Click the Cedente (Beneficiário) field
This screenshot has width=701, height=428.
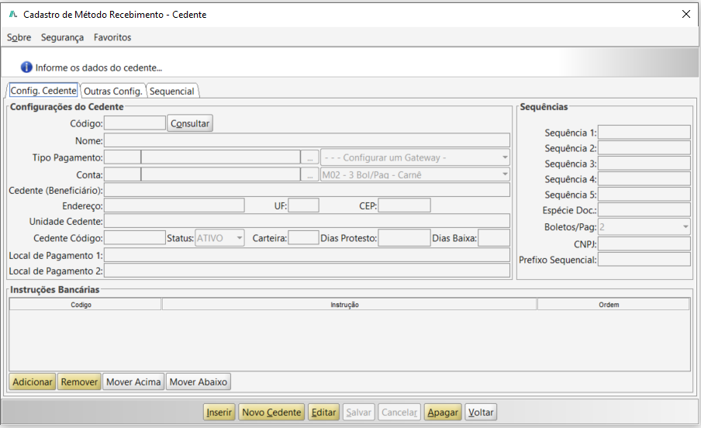click(307, 190)
